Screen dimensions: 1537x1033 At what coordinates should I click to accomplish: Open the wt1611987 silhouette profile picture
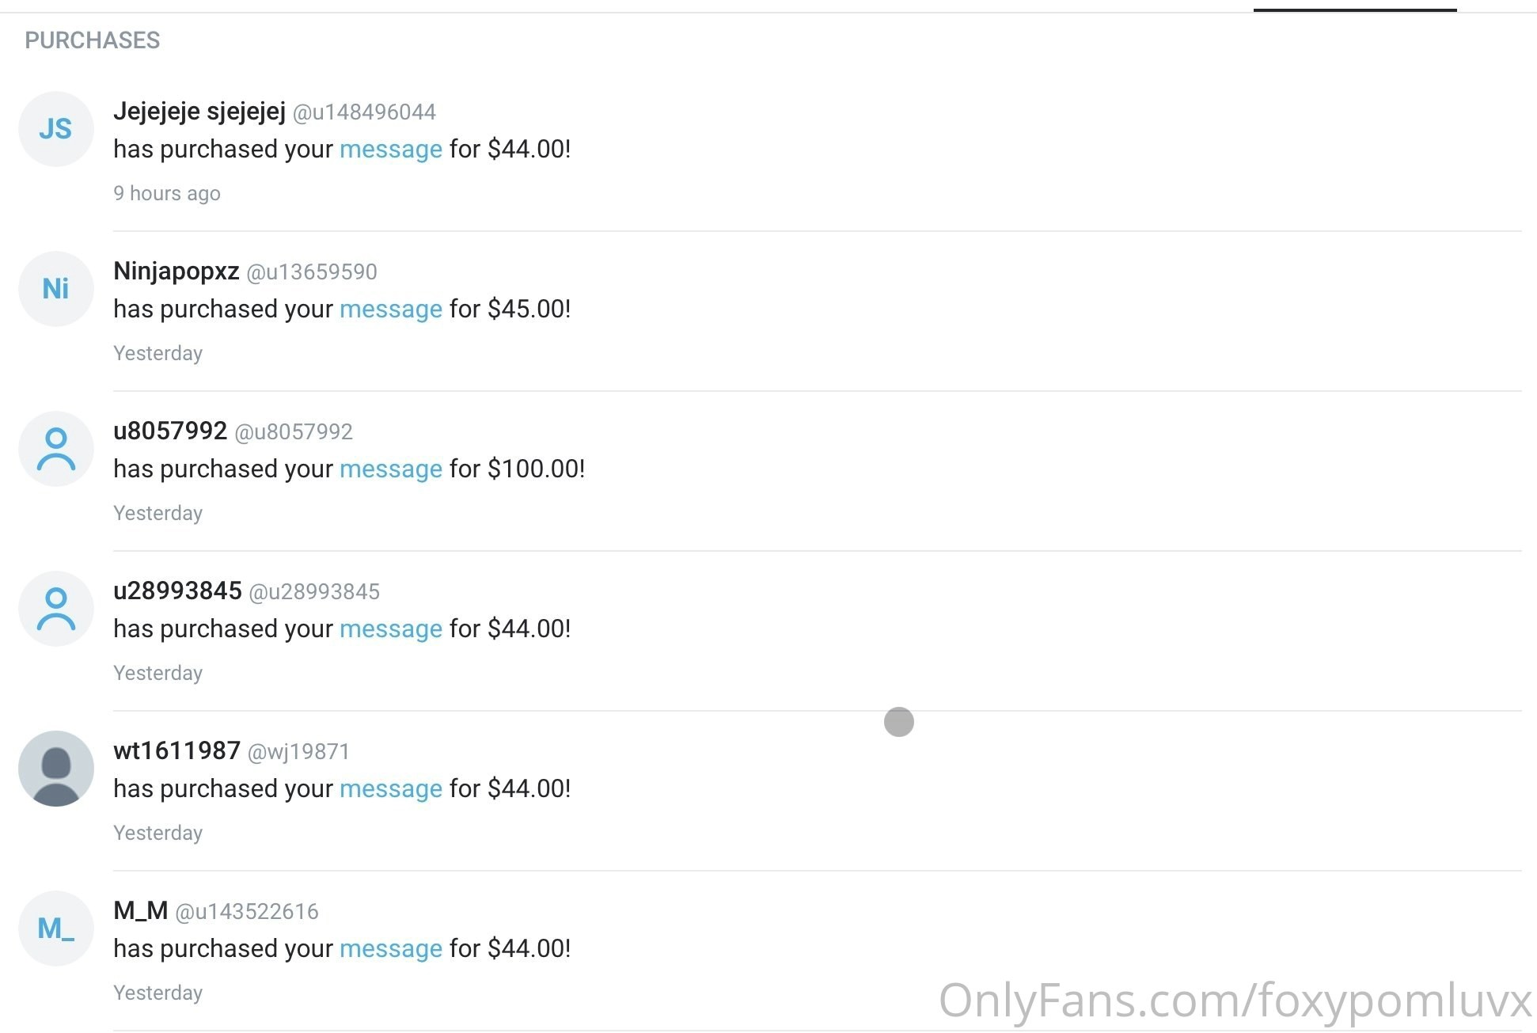tap(56, 769)
